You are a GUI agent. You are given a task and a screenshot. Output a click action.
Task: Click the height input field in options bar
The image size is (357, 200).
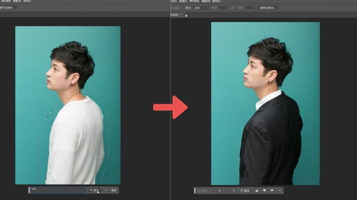coord(249,8)
